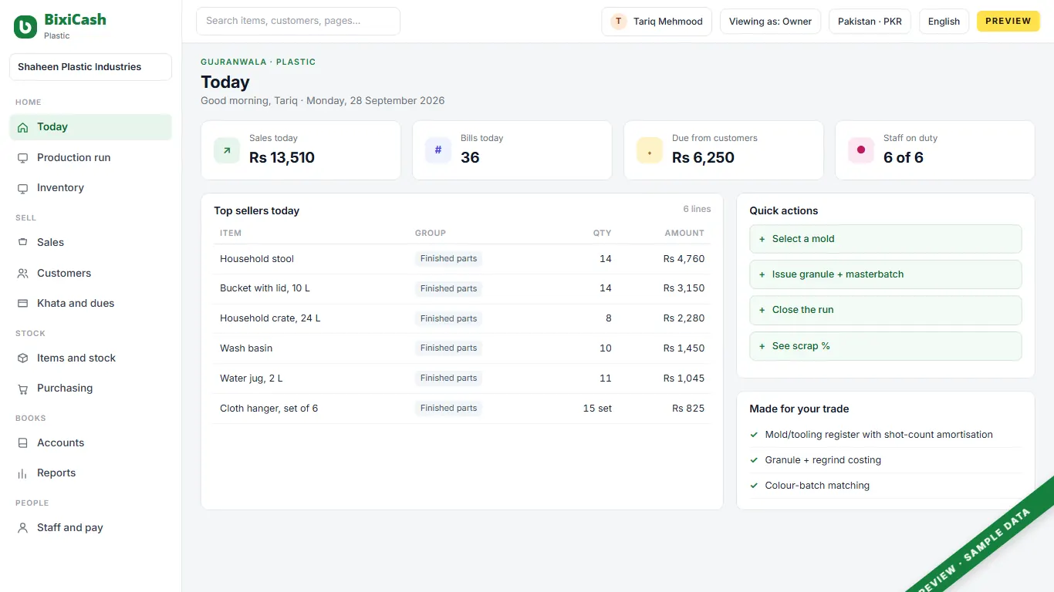Click the Khata and dues card icon

pyautogui.click(x=22, y=304)
